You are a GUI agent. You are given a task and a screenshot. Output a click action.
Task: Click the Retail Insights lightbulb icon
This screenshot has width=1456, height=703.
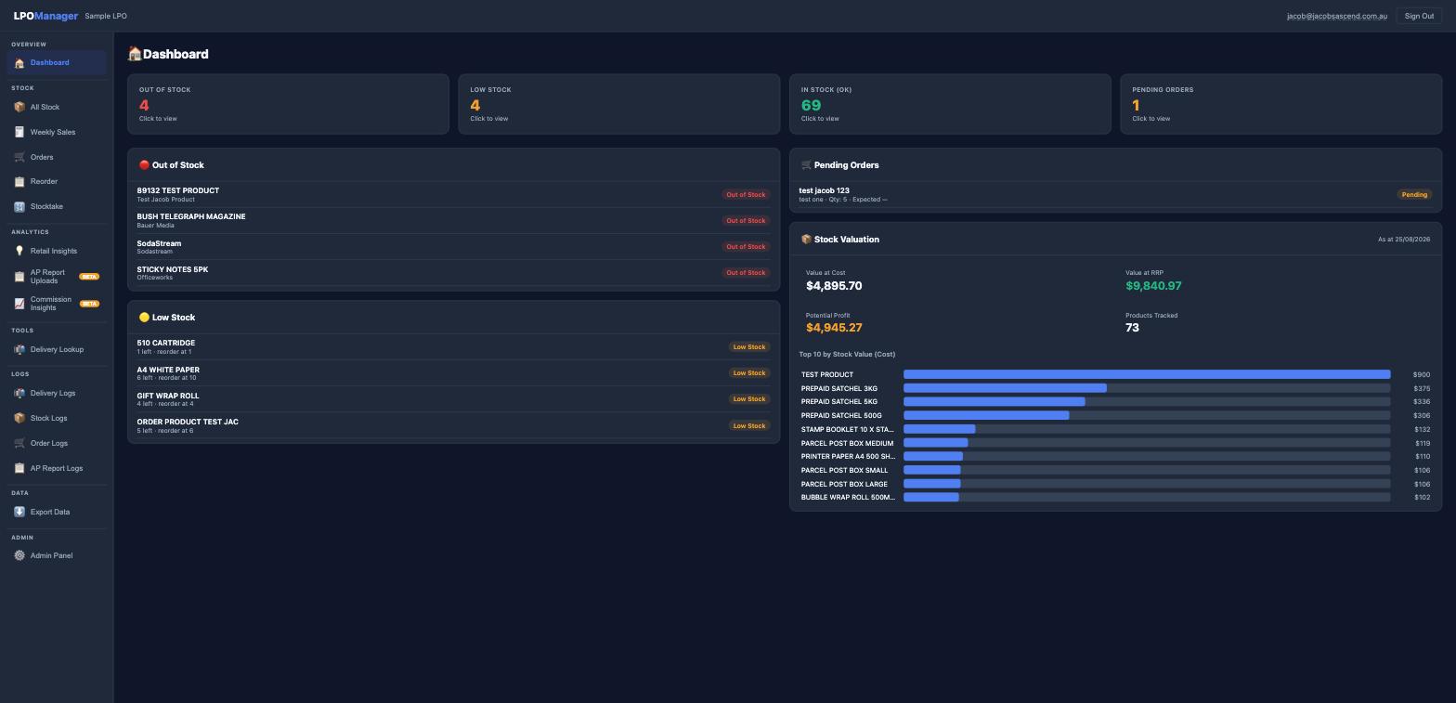coord(19,251)
